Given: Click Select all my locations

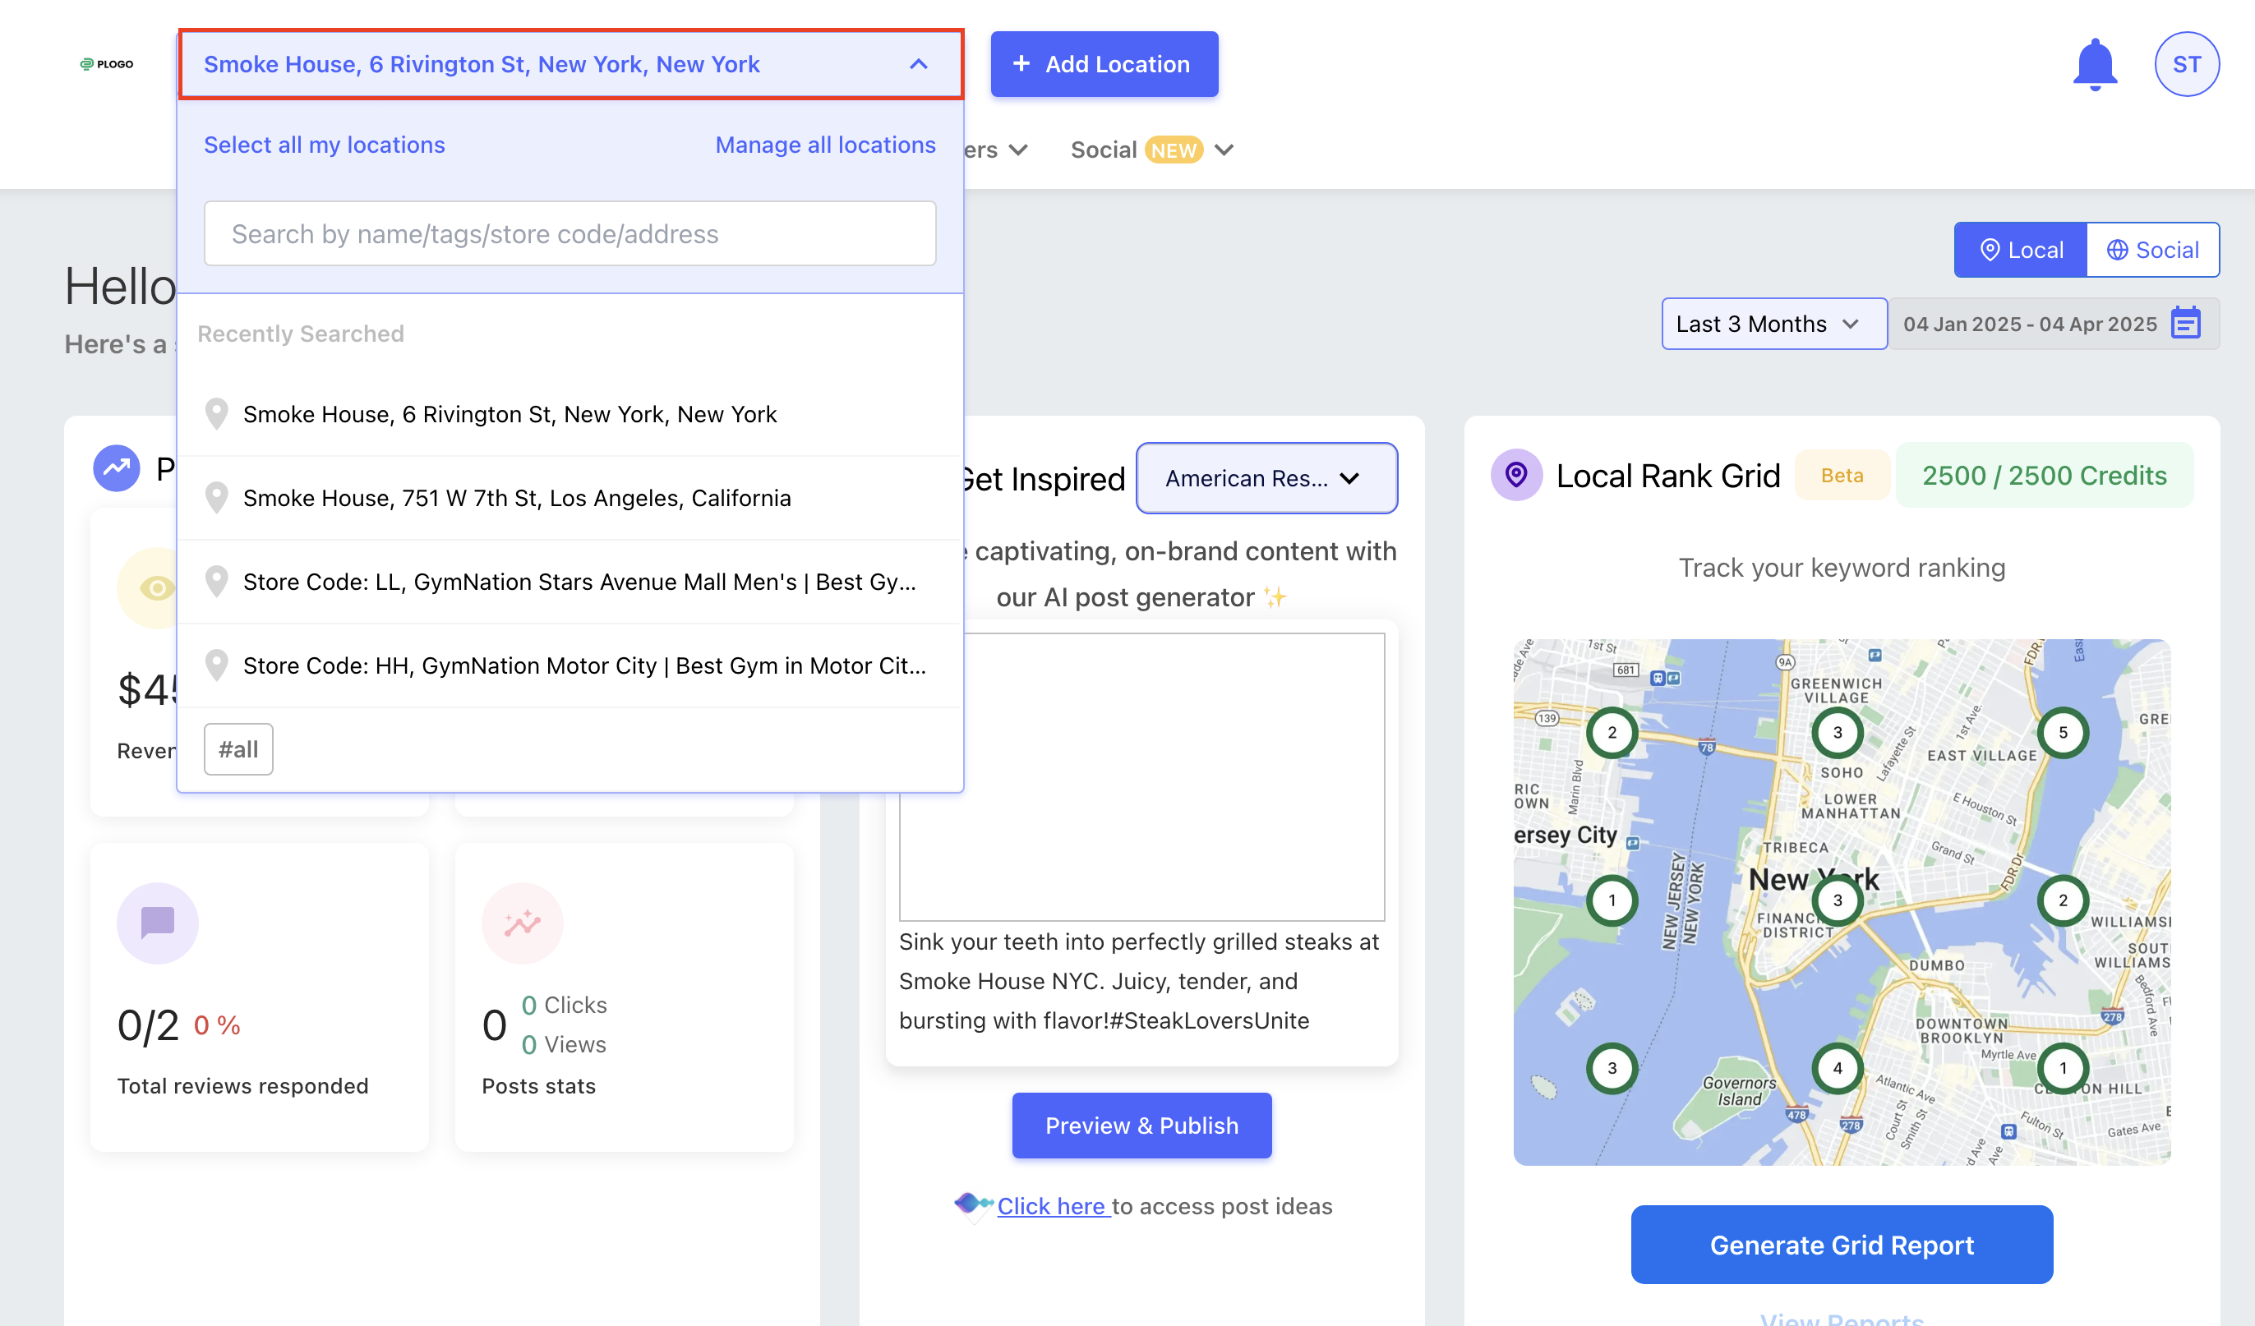Looking at the screenshot, I should pos(324,145).
